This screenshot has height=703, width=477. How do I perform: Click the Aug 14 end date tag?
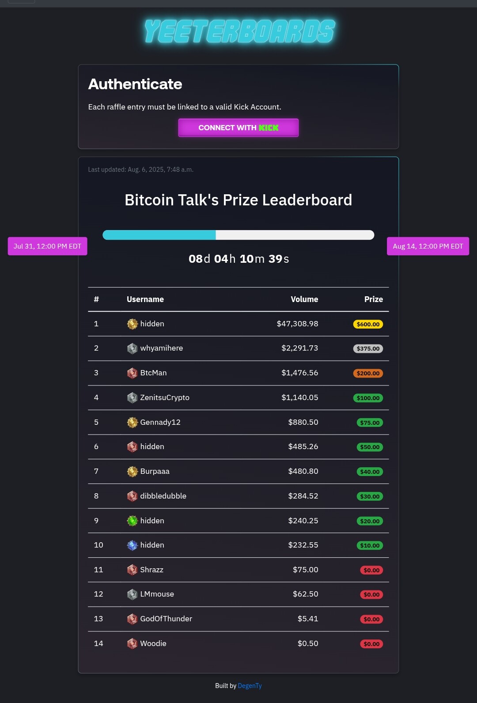(428, 246)
